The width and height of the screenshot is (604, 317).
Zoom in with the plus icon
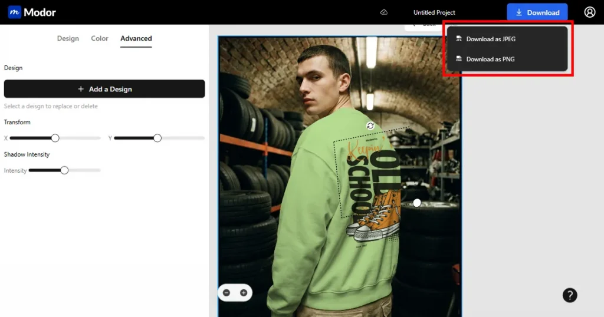point(243,293)
